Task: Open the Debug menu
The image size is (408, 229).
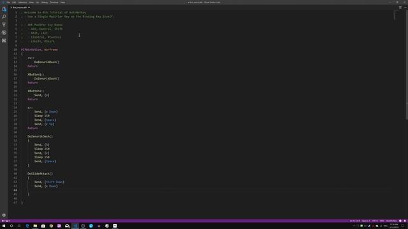Action: pyautogui.click(x=45, y=3)
